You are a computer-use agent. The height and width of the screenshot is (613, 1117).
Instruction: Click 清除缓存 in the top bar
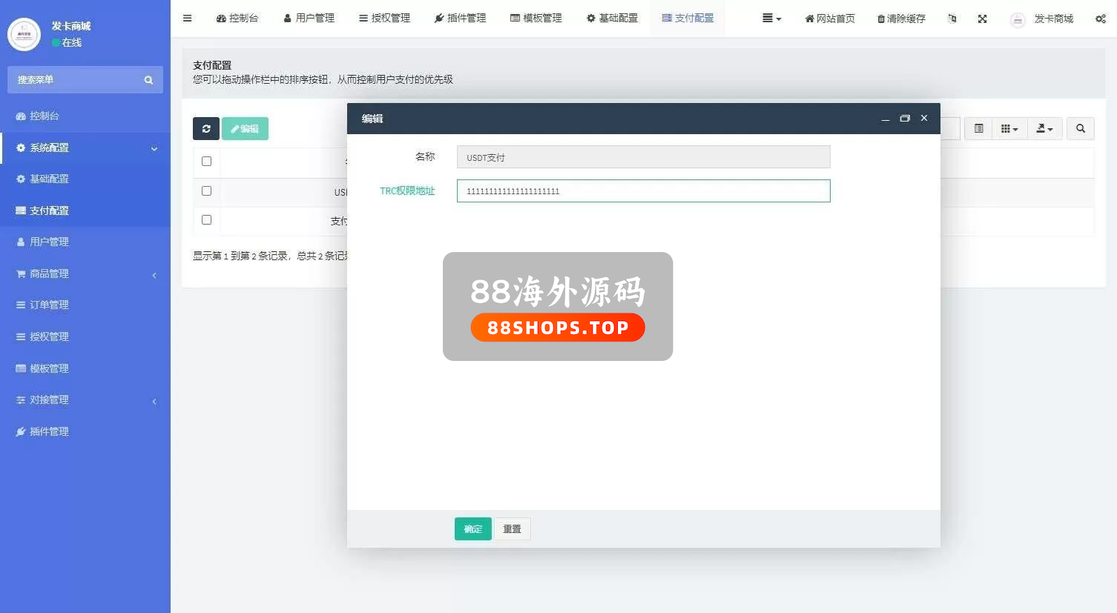tap(901, 19)
